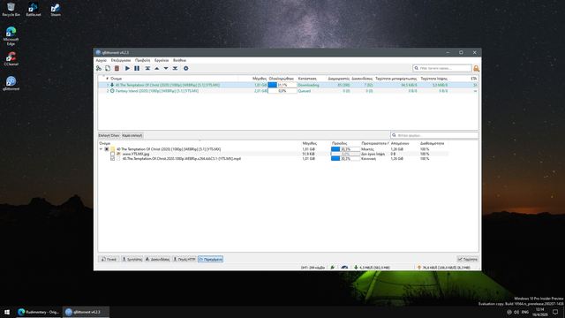Image resolution: width=565 pixels, height=318 pixels.
Task: Add torrent link via toolbar icon
Action: click(99, 68)
